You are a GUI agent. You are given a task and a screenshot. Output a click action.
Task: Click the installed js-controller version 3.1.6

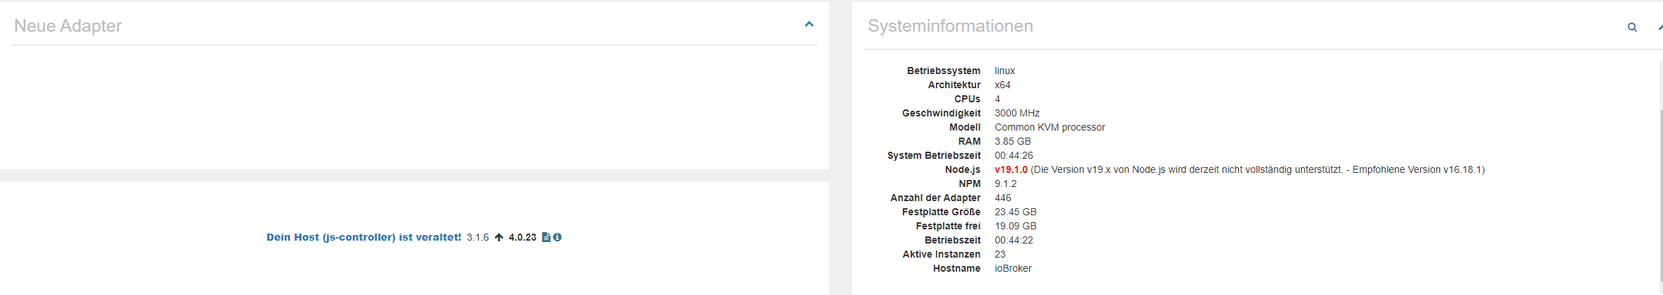(x=478, y=237)
